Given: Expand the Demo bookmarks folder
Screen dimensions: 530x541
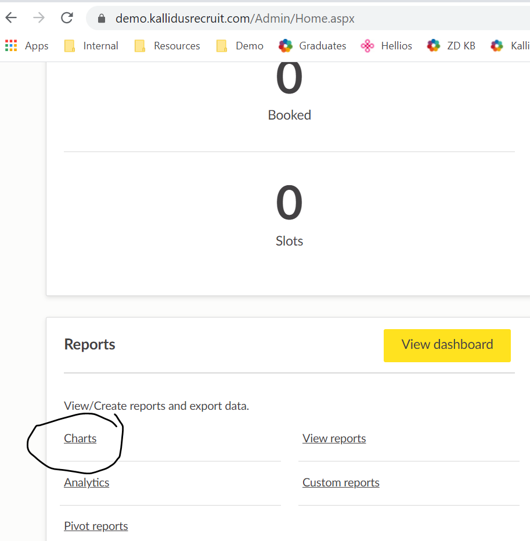Looking at the screenshot, I should point(240,46).
